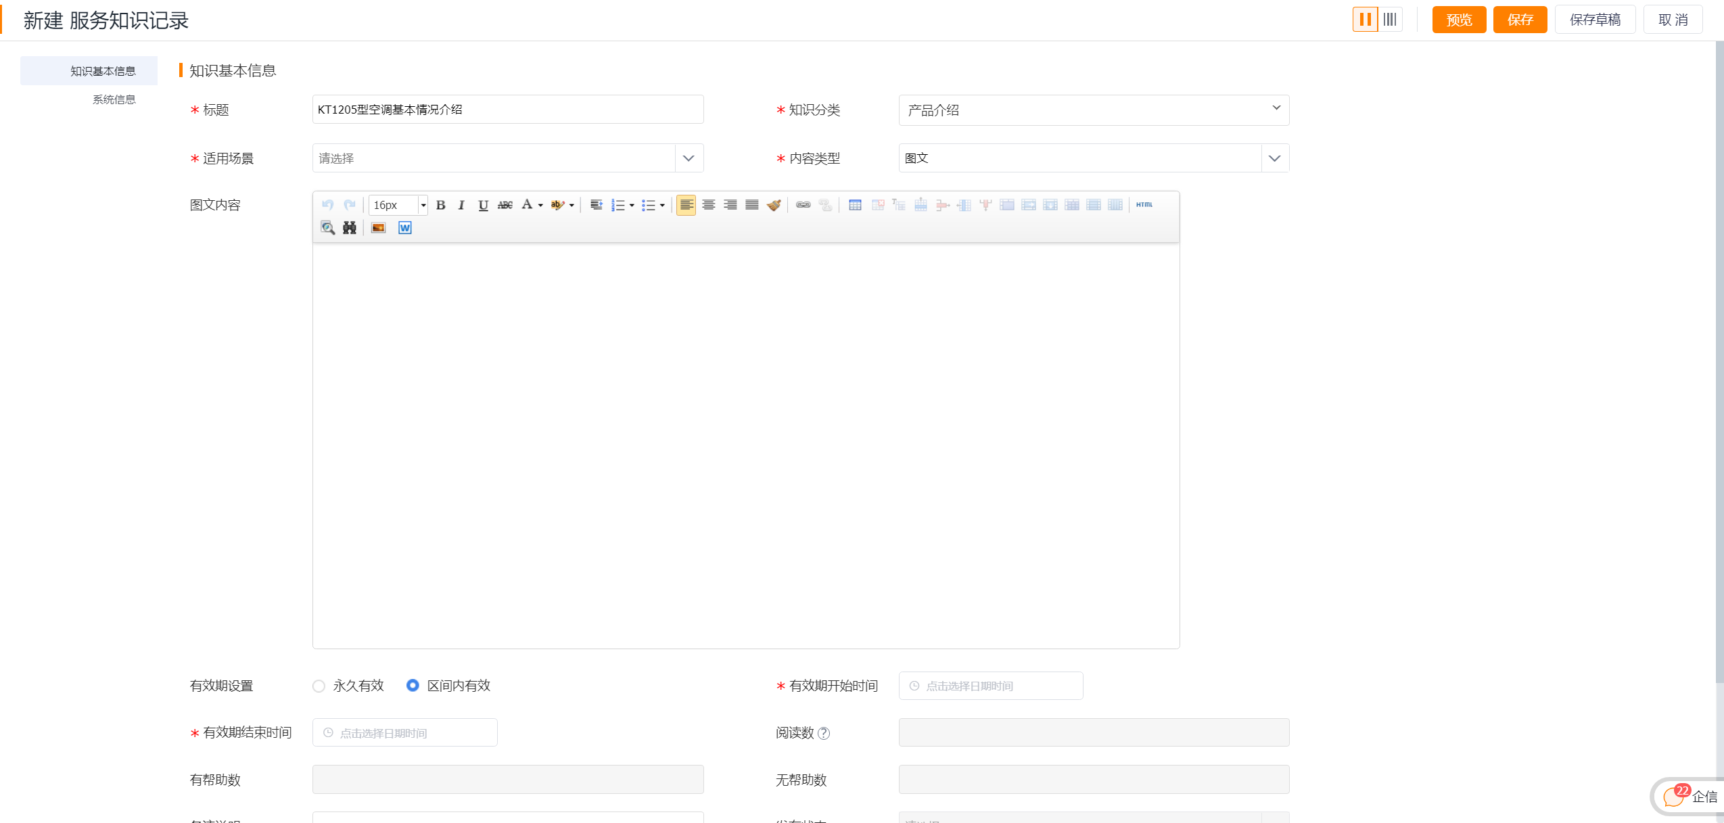
Task: Click the strikethrough ABC icon
Action: click(505, 205)
